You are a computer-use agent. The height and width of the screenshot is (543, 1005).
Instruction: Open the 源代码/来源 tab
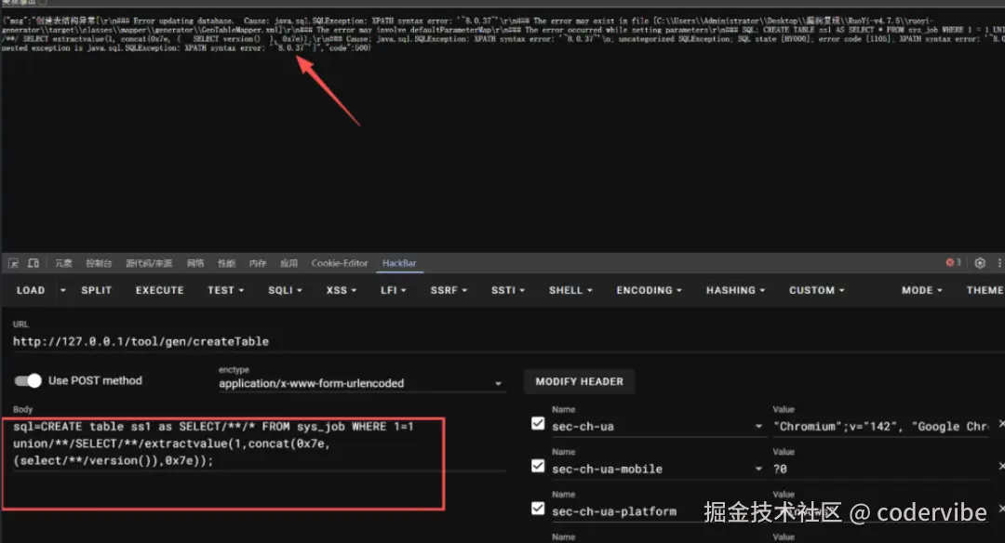pyautogui.click(x=149, y=263)
